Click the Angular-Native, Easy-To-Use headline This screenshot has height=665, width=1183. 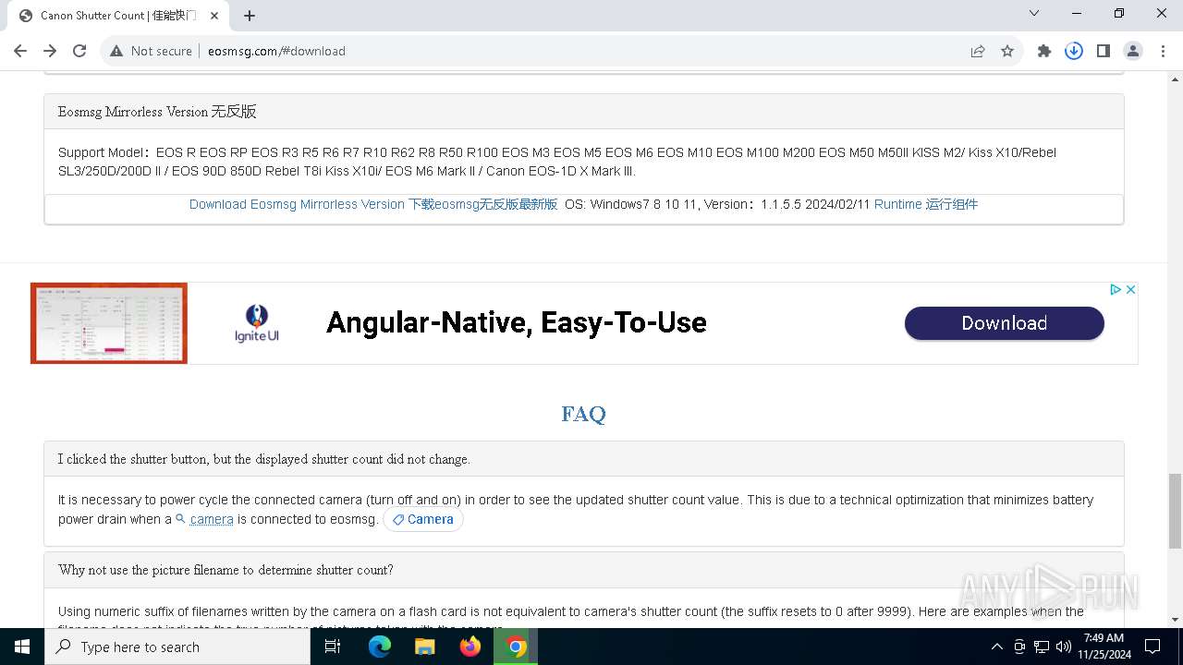click(517, 322)
